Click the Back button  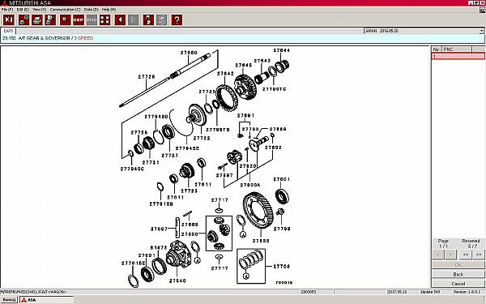coord(458,274)
